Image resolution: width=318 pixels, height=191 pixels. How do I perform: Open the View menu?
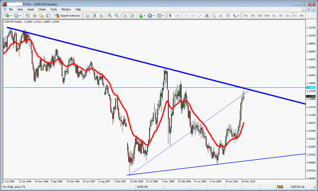point(20,9)
